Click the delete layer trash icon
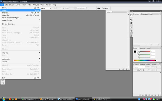This screenshot has height=101, width=162. click(158, 95)
